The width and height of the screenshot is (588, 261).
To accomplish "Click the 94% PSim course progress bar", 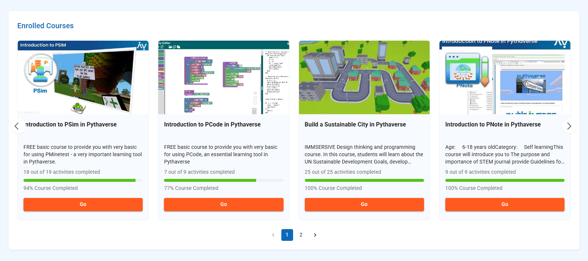I will (x=83, y=180).
